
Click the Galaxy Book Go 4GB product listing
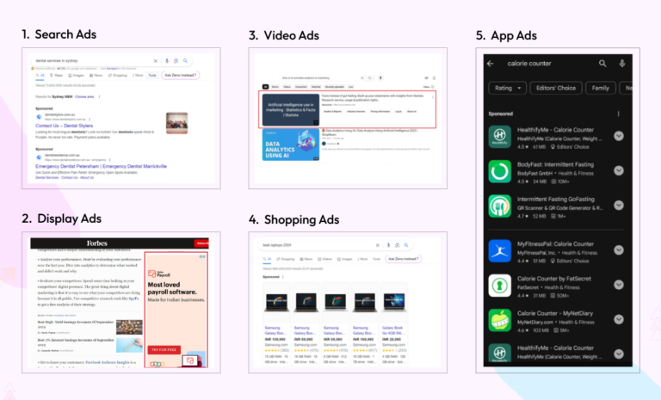(x=394, y=323)
